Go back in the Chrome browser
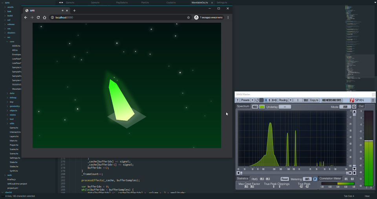Image resolution: width=377 pixels, height=199 pixels. pos(26,18)
